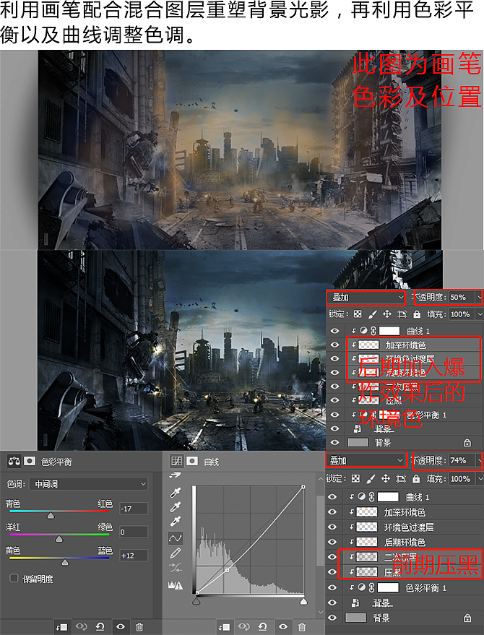This screenshot has width=484, height=635.
Task: Click the Curves black input slider triangle
Action: click(x=196, y=602)
